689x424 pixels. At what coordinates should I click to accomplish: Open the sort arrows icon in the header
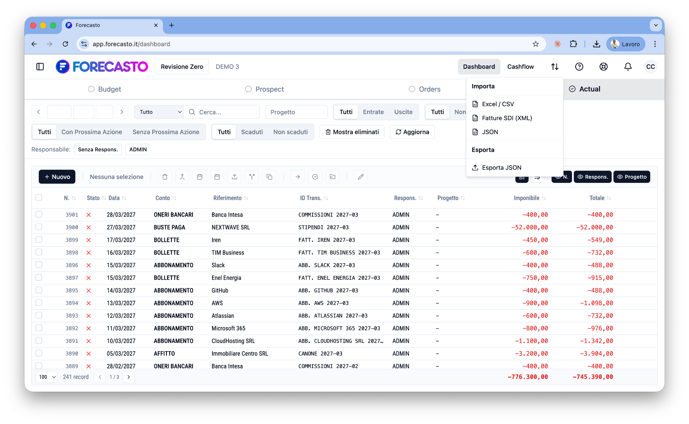[x=555, y=66]
